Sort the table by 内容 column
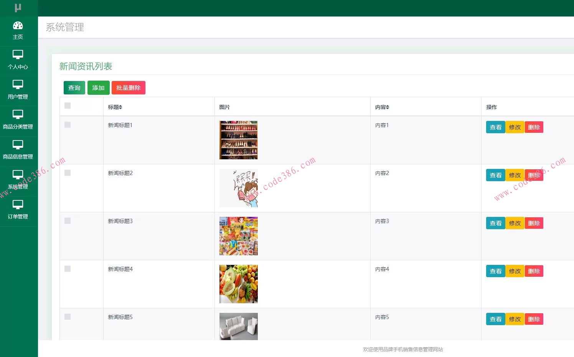 point(382,107)
